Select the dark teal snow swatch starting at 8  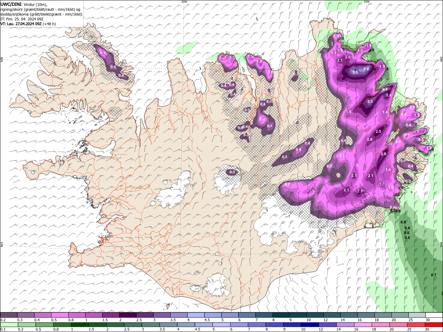(281, 315)
